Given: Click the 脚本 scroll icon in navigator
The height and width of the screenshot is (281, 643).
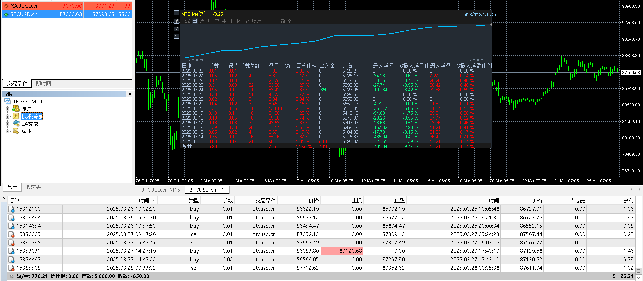Looking at the screenshot, I should [16, 131].
